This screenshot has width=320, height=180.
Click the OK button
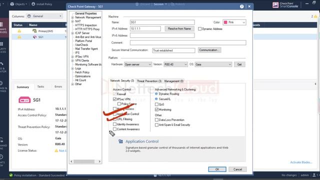[x=217, y=169]
